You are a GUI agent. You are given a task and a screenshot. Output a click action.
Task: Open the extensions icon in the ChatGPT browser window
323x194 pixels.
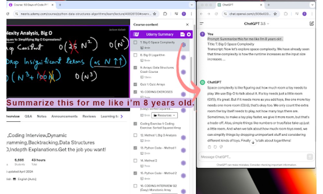pyautogui.click(x=286, y=14)
